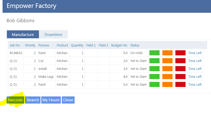Image resolution: width=211 pixels, height=113 pixels.
Task: Open Time Left link for Make Legs row
Action: tap(195, 77)
